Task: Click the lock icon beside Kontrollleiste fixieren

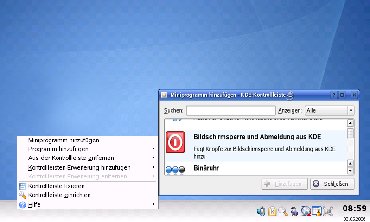Action: pos(23,186)
